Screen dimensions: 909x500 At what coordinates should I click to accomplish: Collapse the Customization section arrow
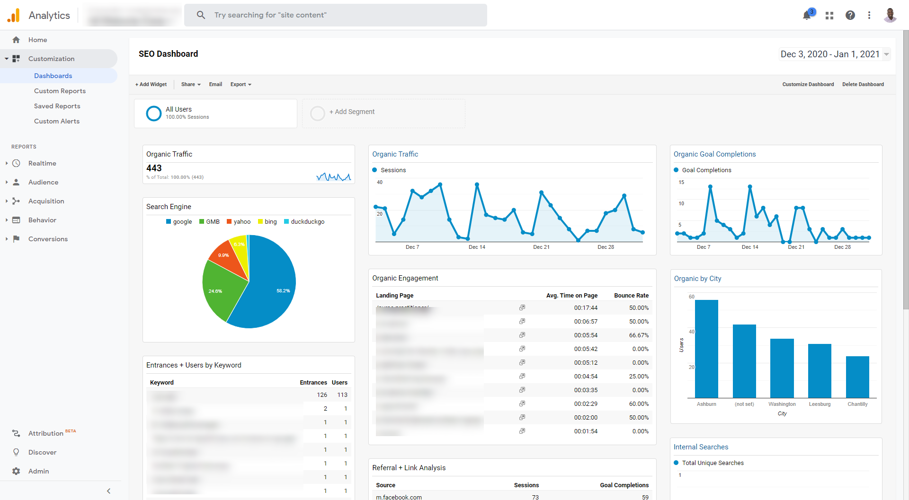coord(7,59)
